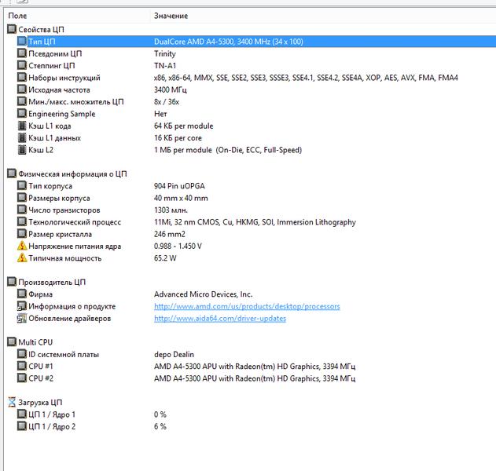This screenshot has height=471, width=496.
Task: Select the 64 КБ per module value
Action: point(183,126)
